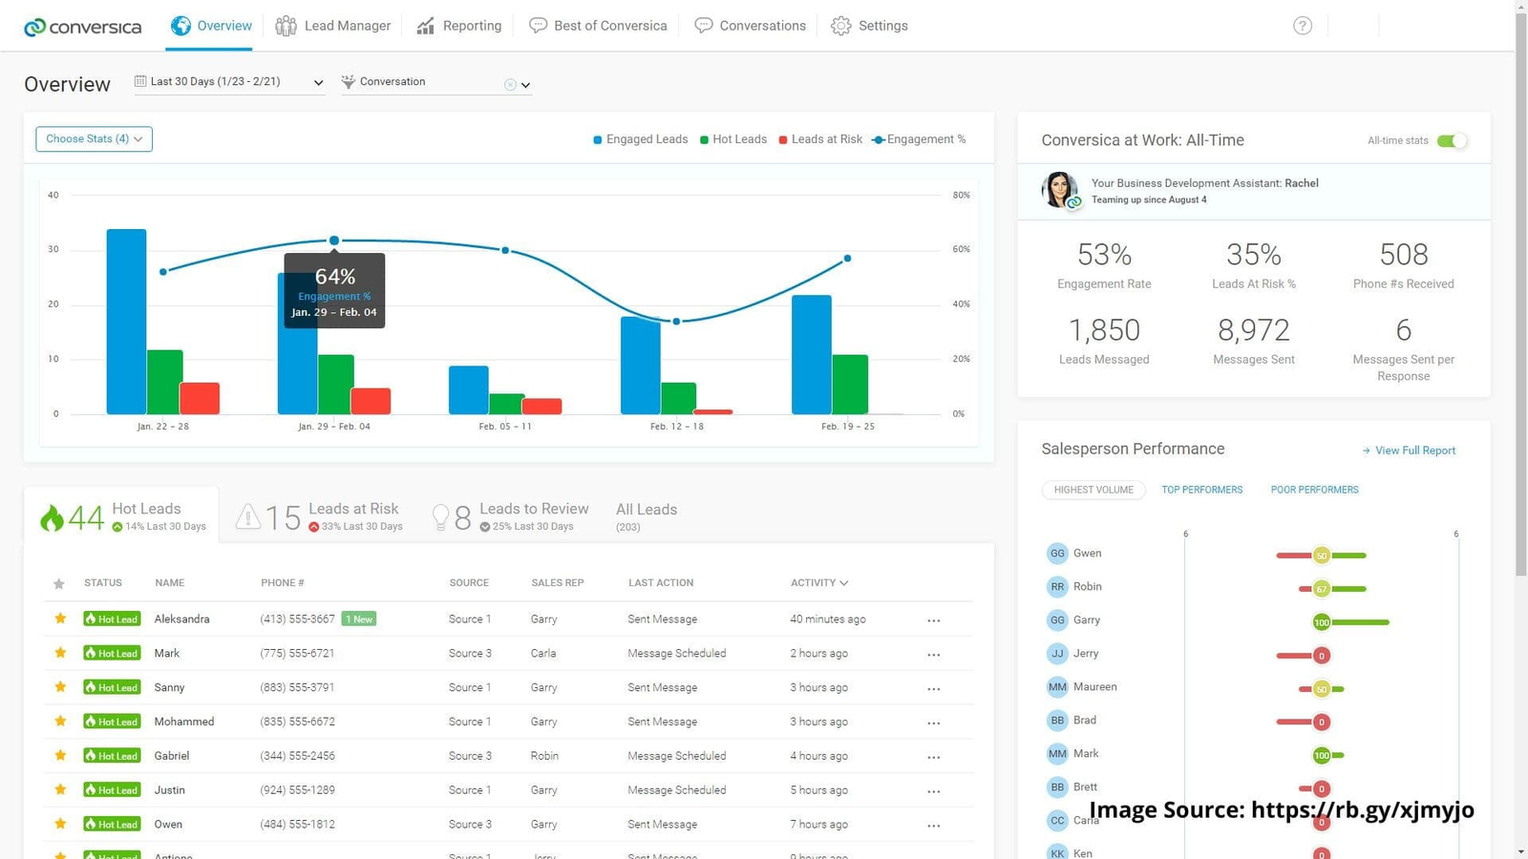Open the help question mark icon
1528x859 pixels.
tap(1303, 26)
